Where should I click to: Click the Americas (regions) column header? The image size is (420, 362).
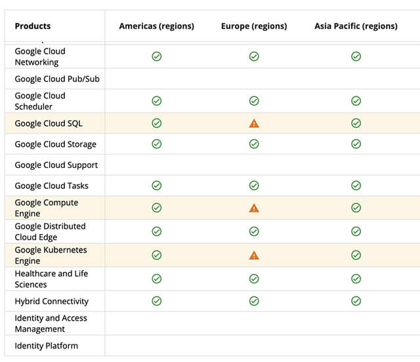(x=157, y=26)
